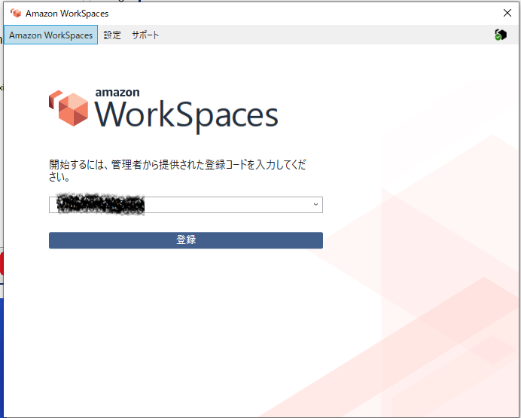Close the Amazon WorkSpaces window

[x=507, y=13]
